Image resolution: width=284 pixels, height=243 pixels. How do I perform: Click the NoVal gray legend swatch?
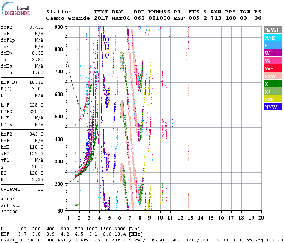point(273,30)
